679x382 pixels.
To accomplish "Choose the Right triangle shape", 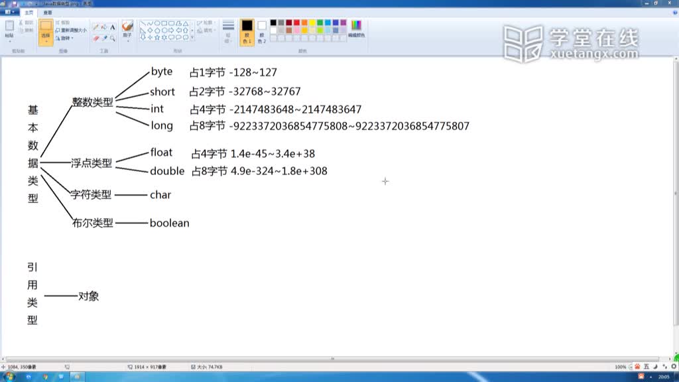I will [x=143, y=31].
